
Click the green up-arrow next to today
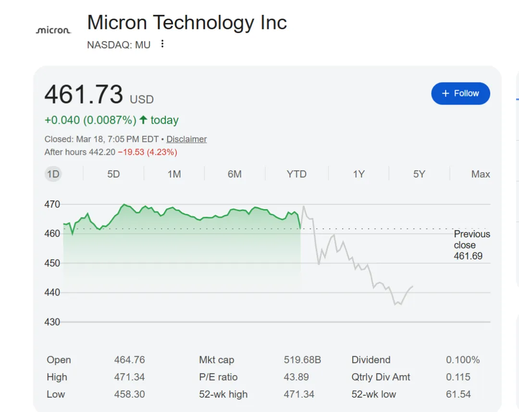(143, 120)
